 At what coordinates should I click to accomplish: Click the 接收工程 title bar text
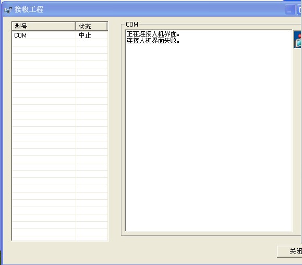[x=29, y=9]
